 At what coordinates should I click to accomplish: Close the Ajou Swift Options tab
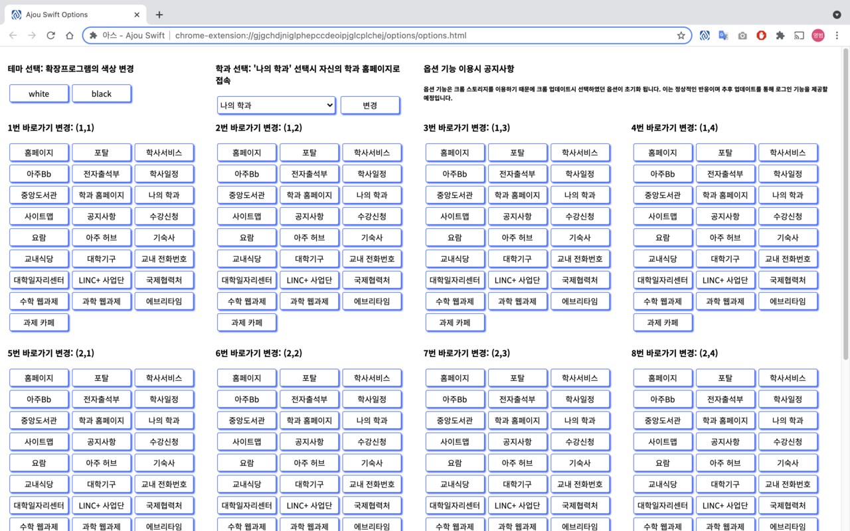pos(136,15)
